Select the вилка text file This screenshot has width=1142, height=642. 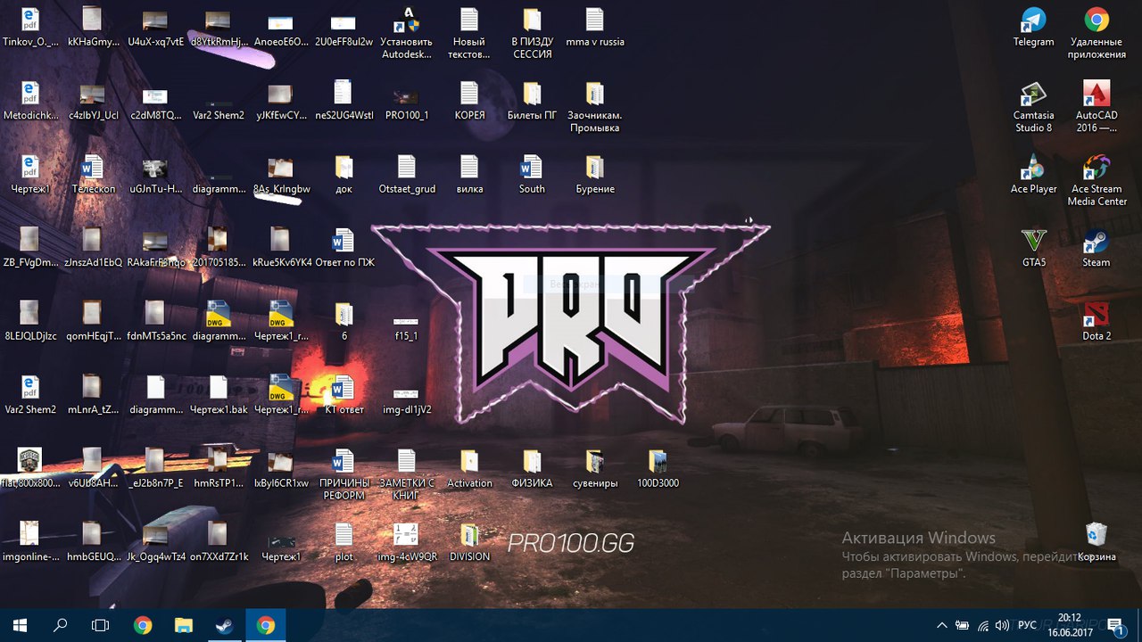469,175
